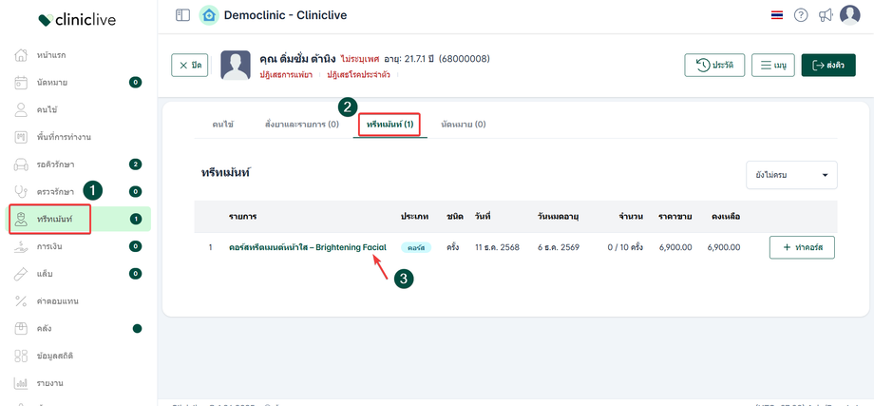Open the ยังไม่ครบ status filter dropdown

click(790, 175)
